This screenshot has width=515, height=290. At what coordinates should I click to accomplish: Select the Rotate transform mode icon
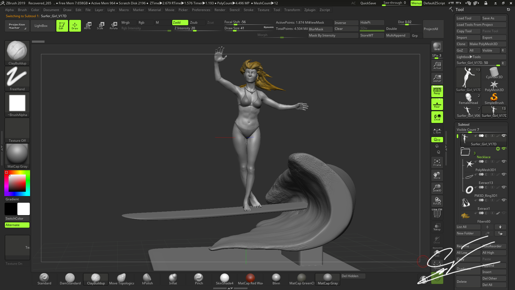pos(113,26)
